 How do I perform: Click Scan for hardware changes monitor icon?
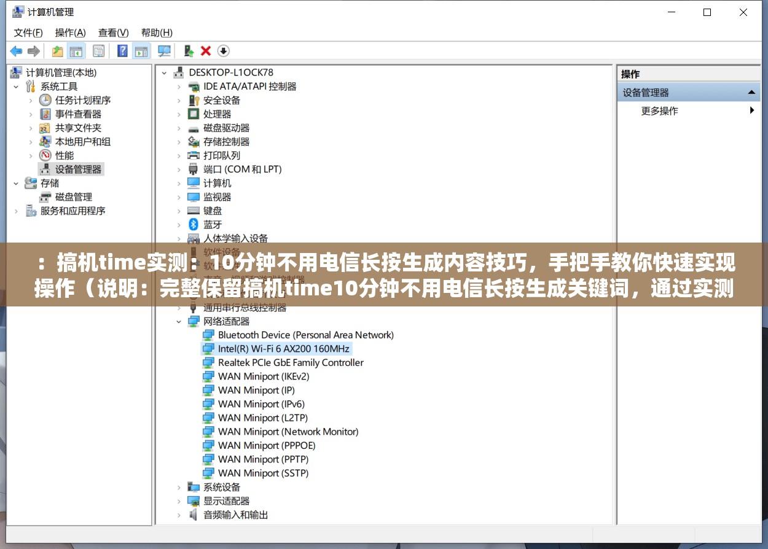(164, 51)
